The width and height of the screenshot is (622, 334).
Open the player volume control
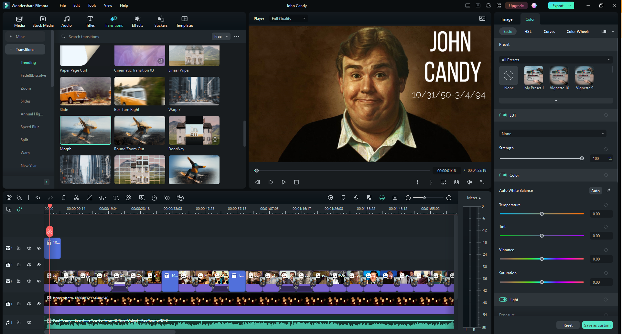click(x=469, y=182)
